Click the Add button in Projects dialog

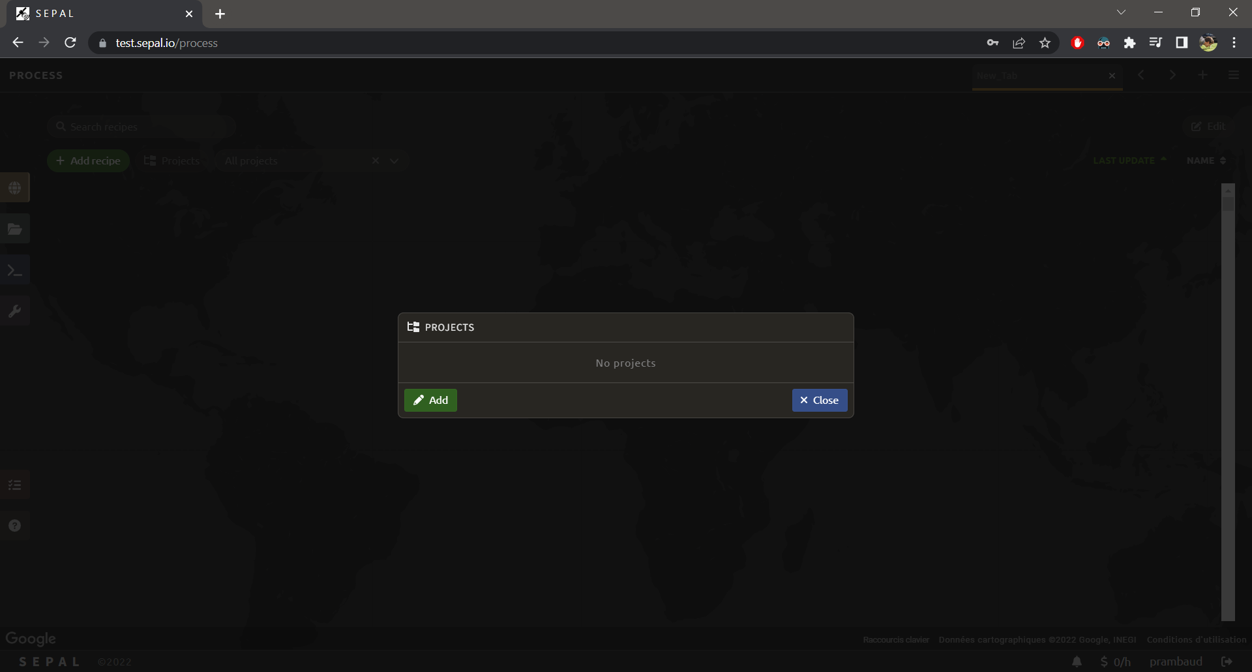click(x=430, y=400)
